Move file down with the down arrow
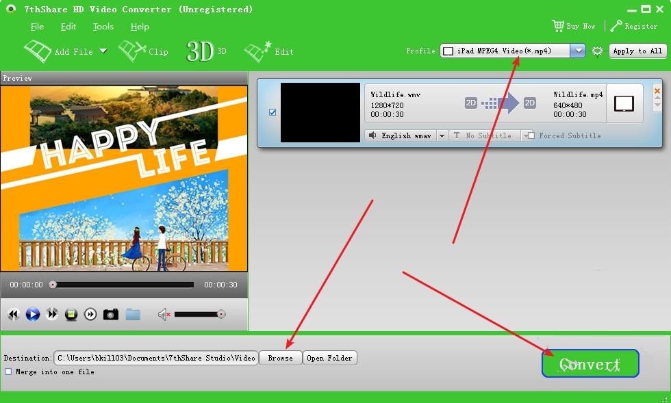Viewport: 671px width, 403px height. pos(657,105)
